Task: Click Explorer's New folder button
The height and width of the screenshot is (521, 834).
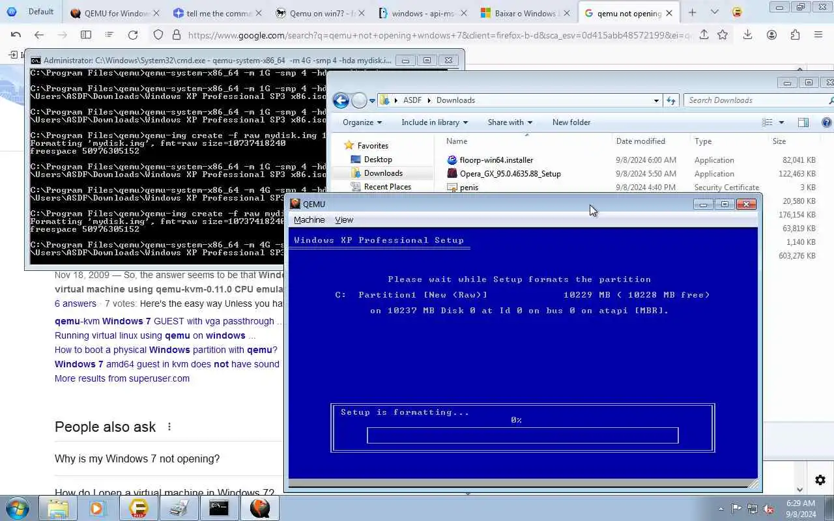Action: click(x=571, y=122)
